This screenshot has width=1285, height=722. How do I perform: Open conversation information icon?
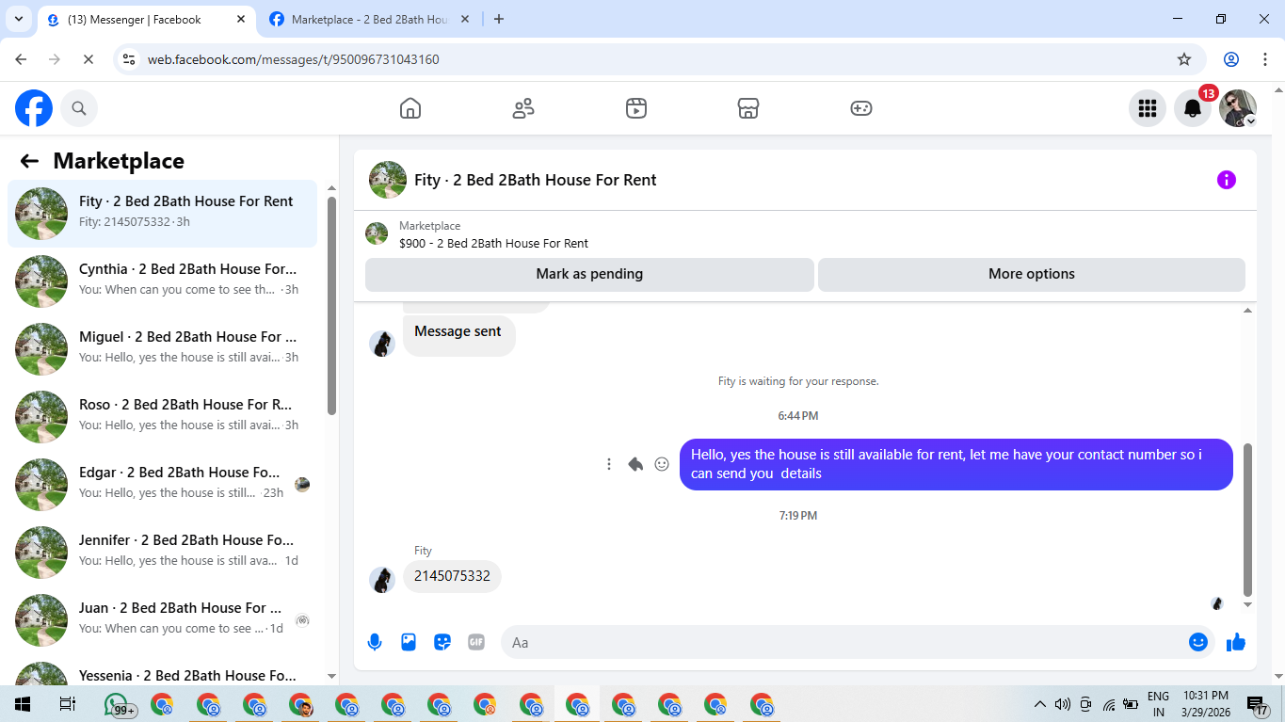(1227, 180)
